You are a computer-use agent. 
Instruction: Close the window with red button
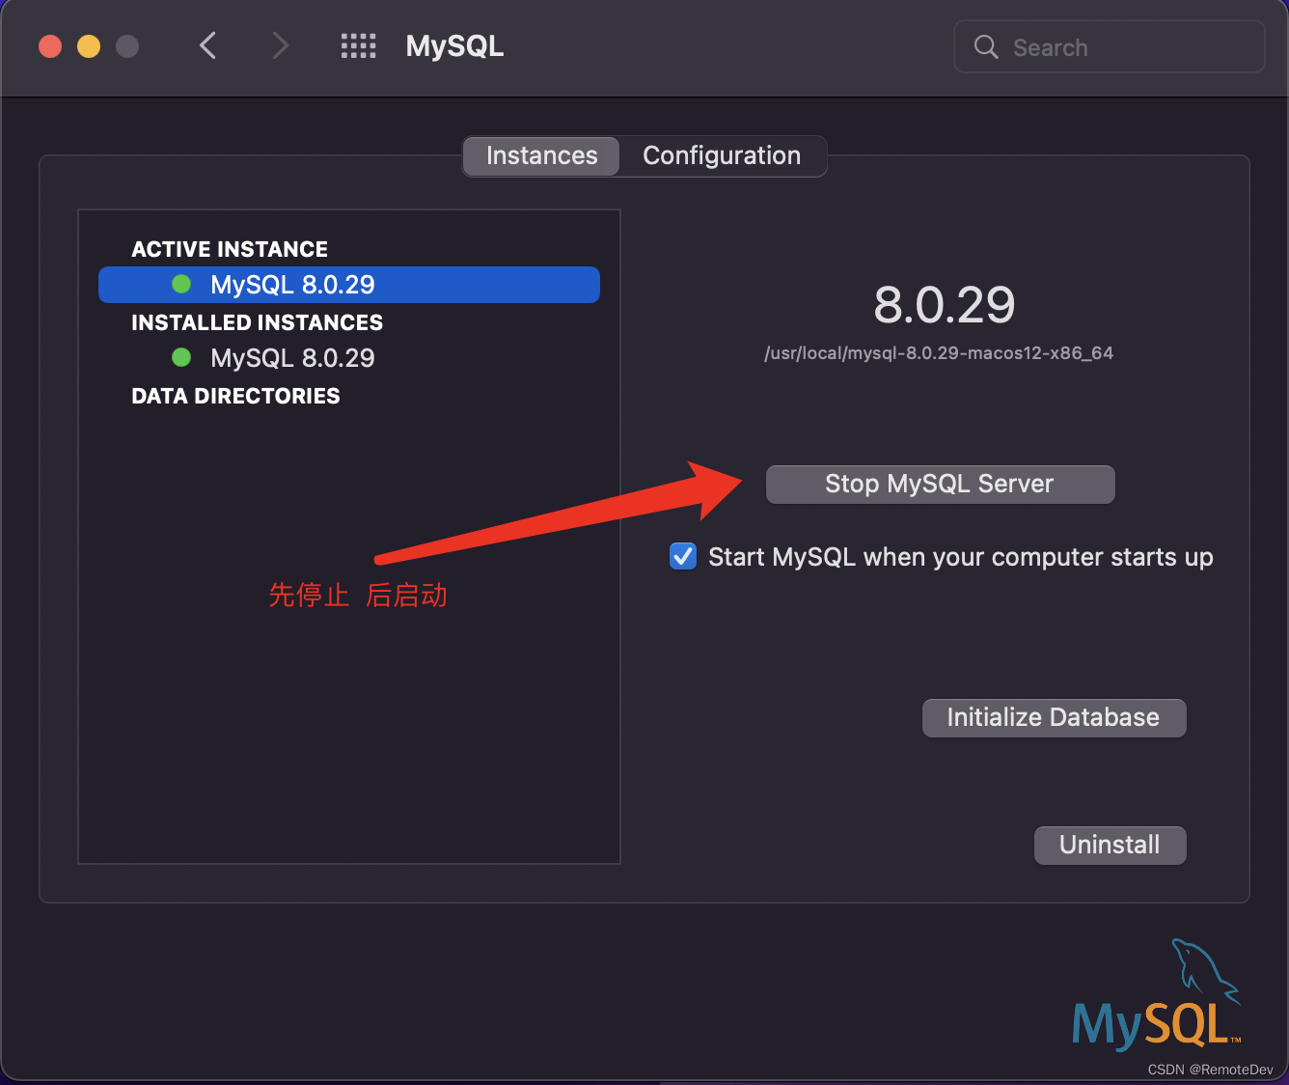click(50, 45)
